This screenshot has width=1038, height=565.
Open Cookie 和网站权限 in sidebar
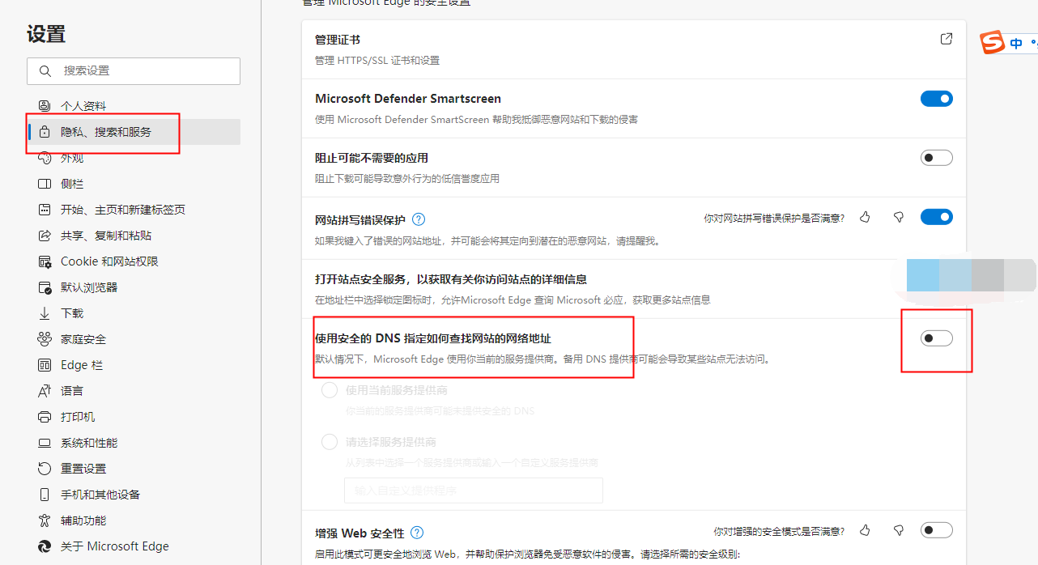pyautogui.click(x=109, y=261)
